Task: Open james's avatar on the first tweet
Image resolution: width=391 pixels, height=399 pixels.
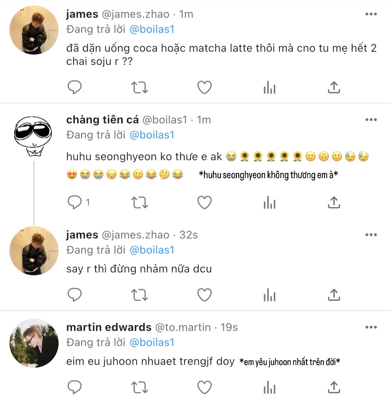Action: tap(34, 30)
